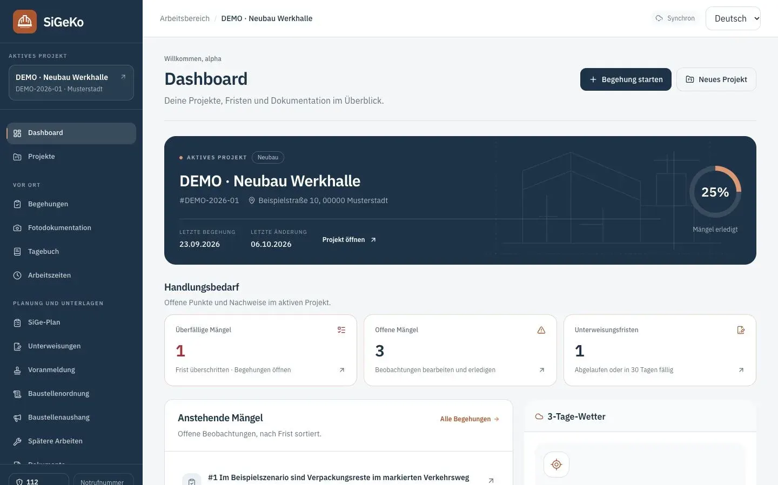This screenshot has width=778, height=485.
Task: Go to Projekte in the sidebar
Action: pyautogui.click(x=71, y=157)
